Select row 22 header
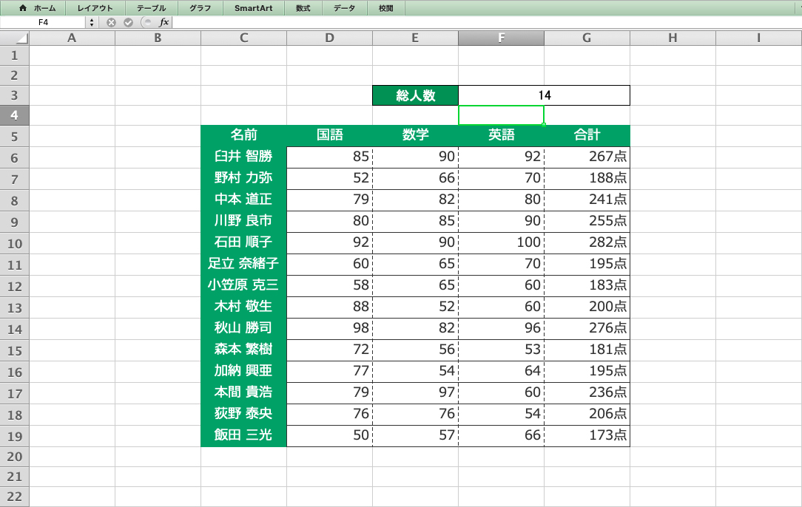 click(14, 497)
